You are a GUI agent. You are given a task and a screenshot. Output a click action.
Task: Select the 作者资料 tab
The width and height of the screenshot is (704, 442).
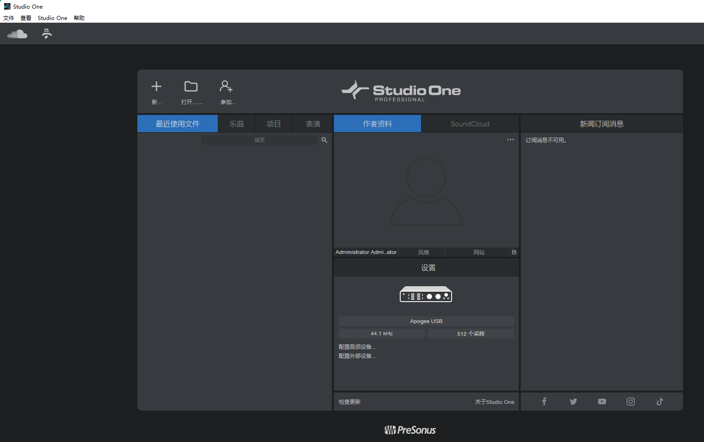tap(377, 124)
